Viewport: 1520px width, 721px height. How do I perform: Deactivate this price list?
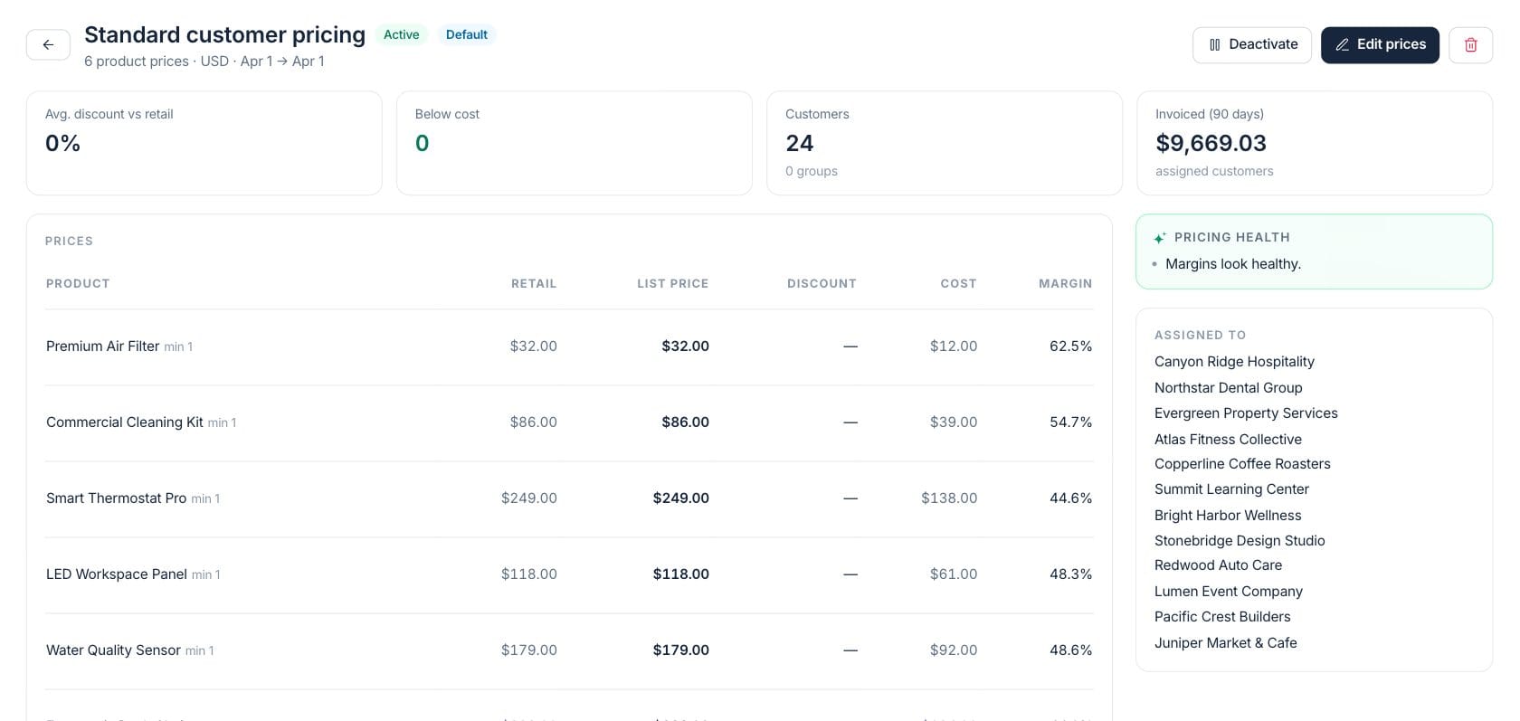(1252, 44)
